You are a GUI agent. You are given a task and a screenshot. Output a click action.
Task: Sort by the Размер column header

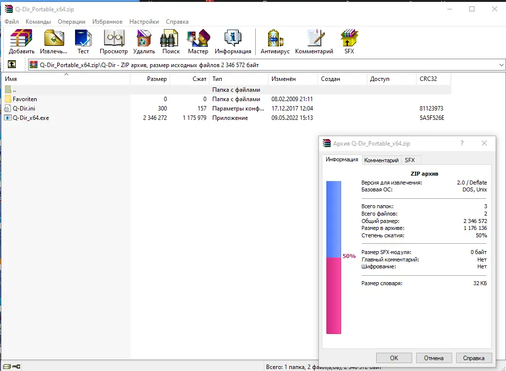click(x=150, y=79)
